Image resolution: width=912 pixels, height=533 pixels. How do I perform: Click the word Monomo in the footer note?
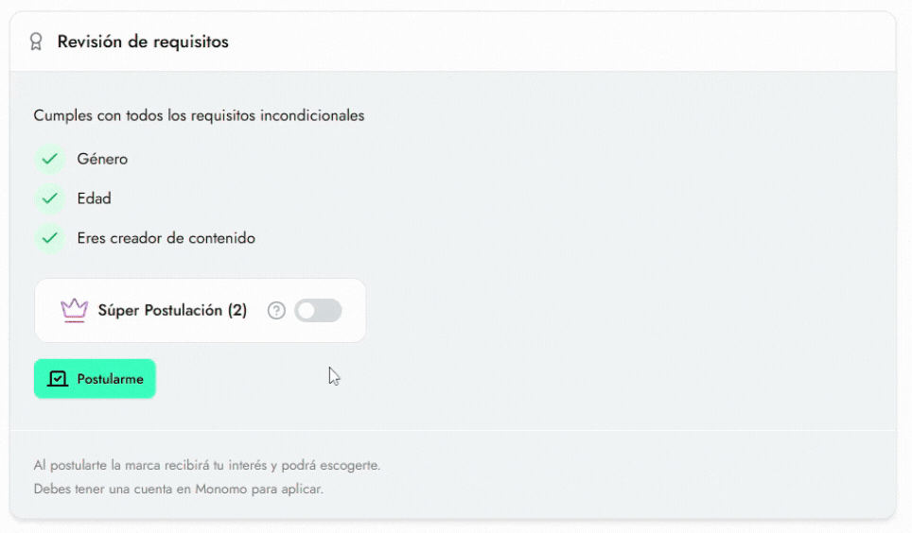pyautogui.click(x=221, y=489)
